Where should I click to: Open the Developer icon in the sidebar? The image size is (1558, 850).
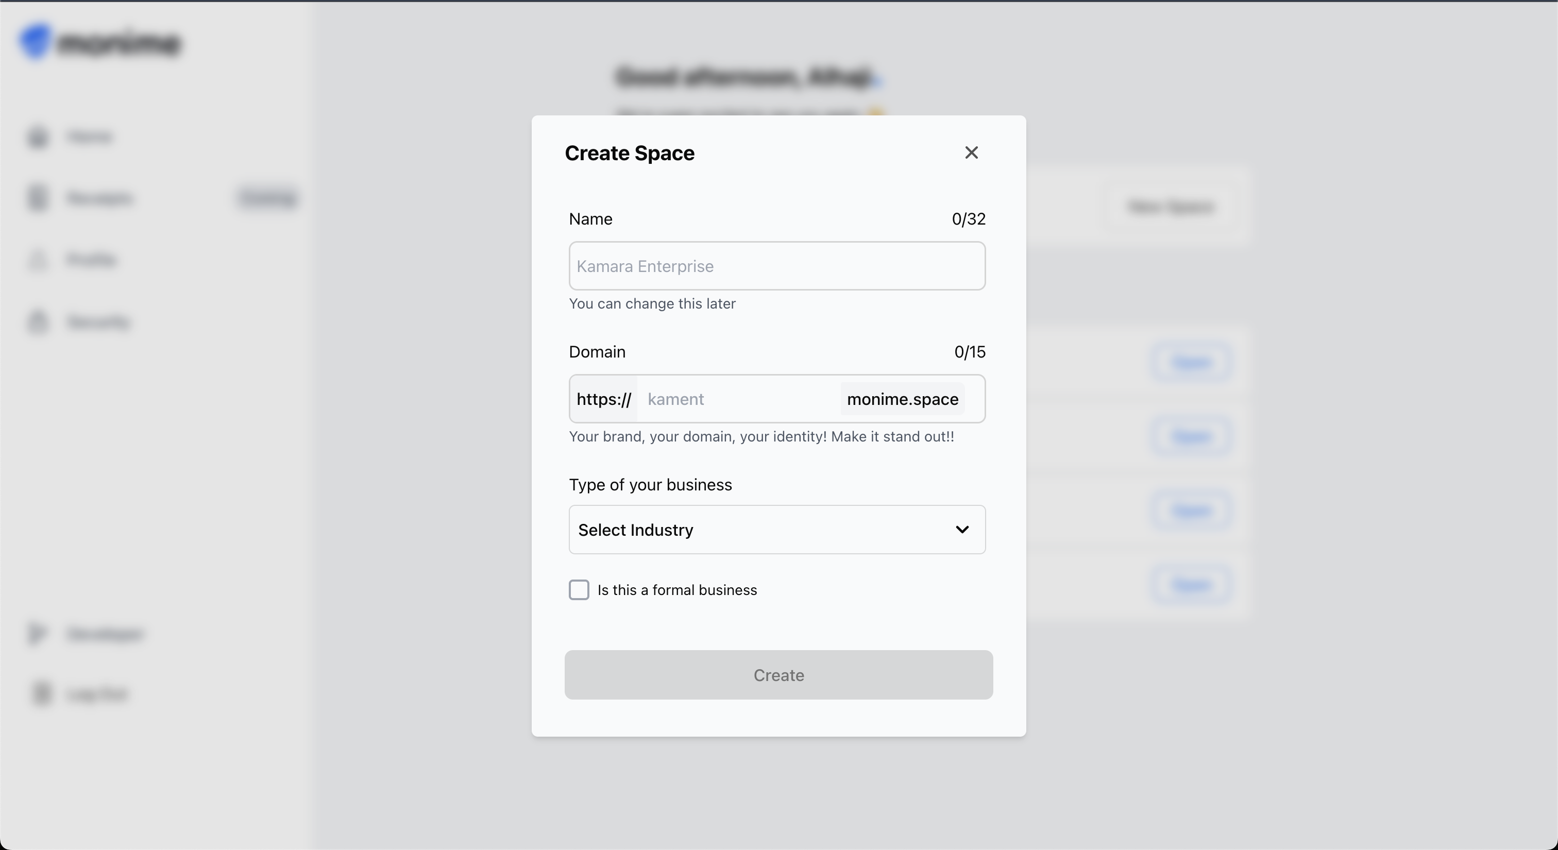point(38,634)
